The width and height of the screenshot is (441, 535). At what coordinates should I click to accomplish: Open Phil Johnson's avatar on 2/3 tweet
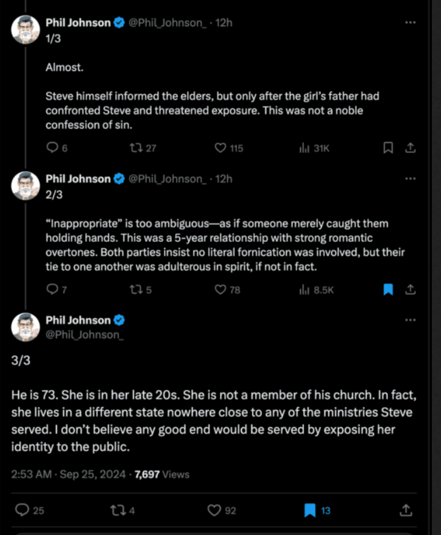click(26, 185)
